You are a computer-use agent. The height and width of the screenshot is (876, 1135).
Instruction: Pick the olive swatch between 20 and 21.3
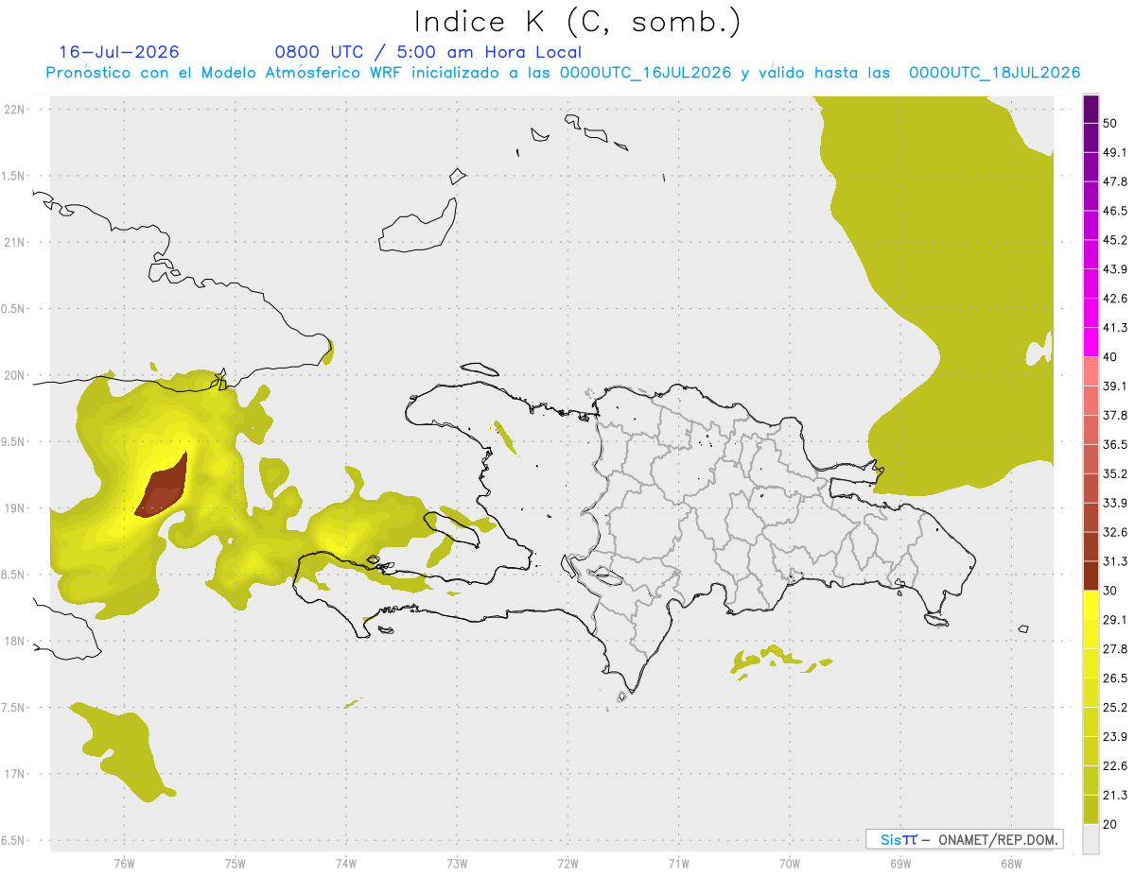pyautogui.click(x=1091, y=810)
